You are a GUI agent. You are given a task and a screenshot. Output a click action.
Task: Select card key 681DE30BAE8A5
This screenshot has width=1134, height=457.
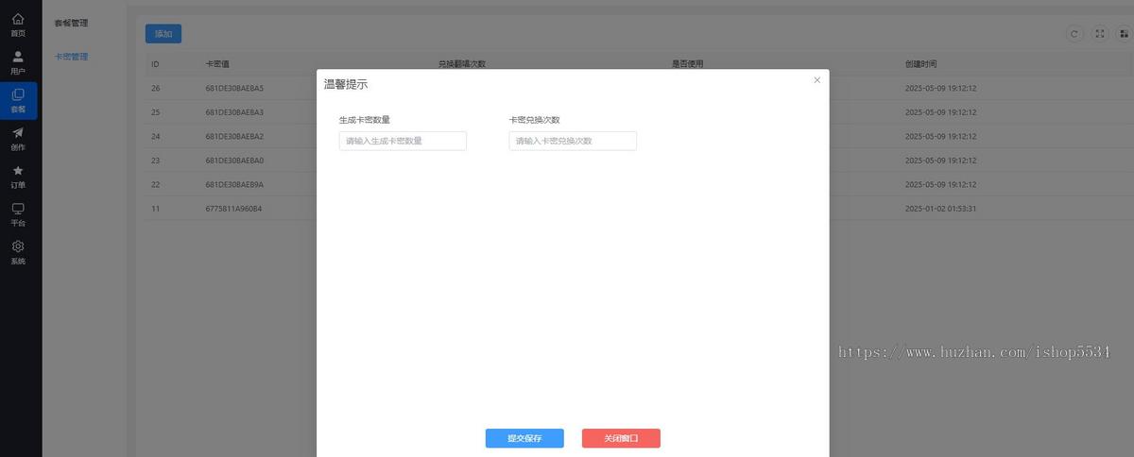[234, 88]
